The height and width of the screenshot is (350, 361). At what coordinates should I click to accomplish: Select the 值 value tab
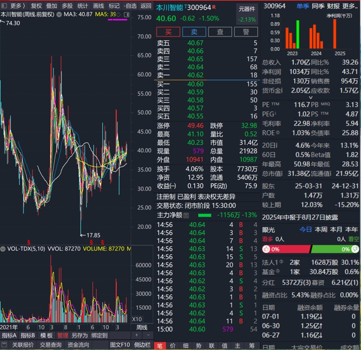click(224, 346)
